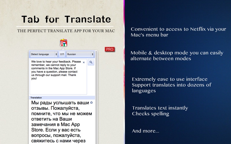The width and height of the screenshot is (231, 144).
Task: Click the 'Tab for Translate' title
Action: coord(66,19)
